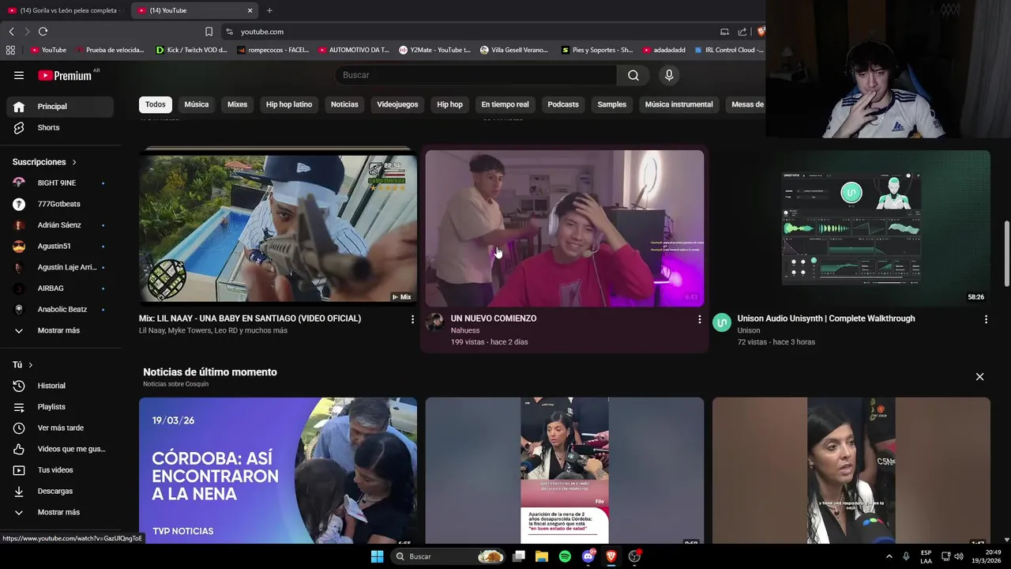The width and height of the screenshot is (1011, 569).
Task: Open browser share icon
Action: pyautogui.click(x=742, y=32)
